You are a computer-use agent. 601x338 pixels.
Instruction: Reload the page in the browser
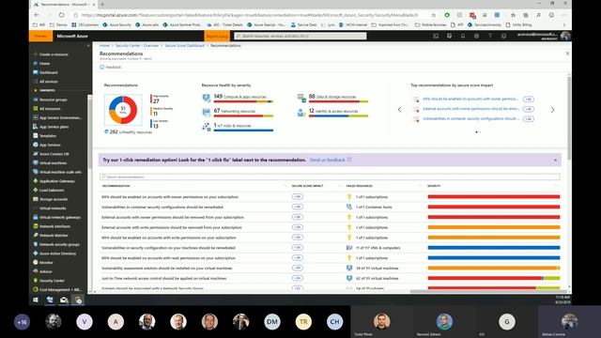click(x=61, y=15)
